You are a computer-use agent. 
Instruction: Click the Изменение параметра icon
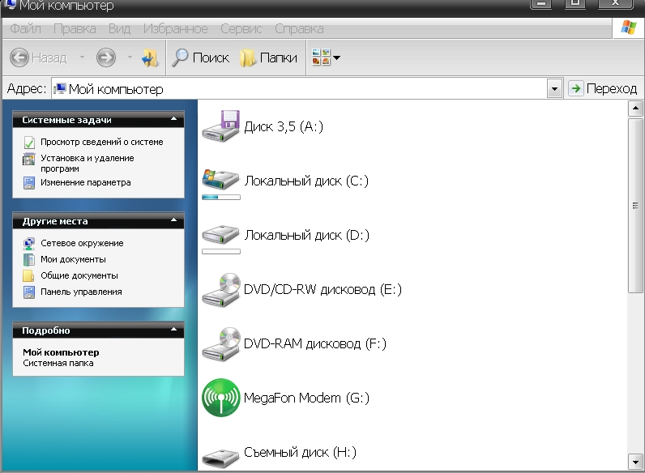[29, 182]
